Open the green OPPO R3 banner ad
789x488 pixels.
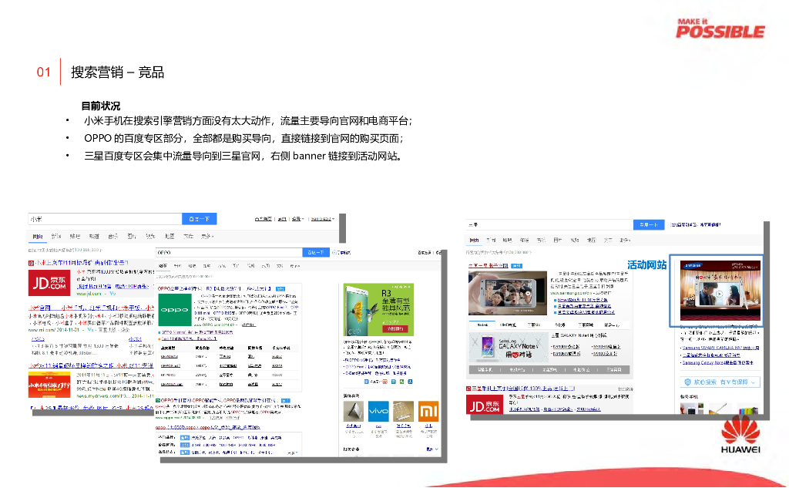(x=378, y=309)
